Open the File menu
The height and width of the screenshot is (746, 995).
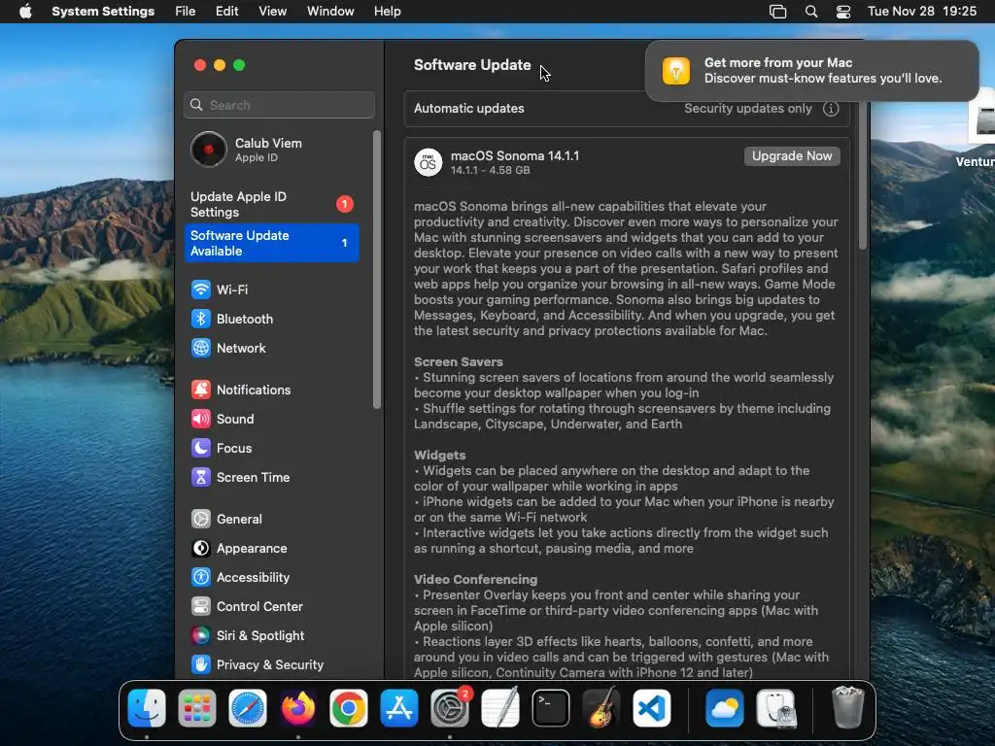pos(186,12)
